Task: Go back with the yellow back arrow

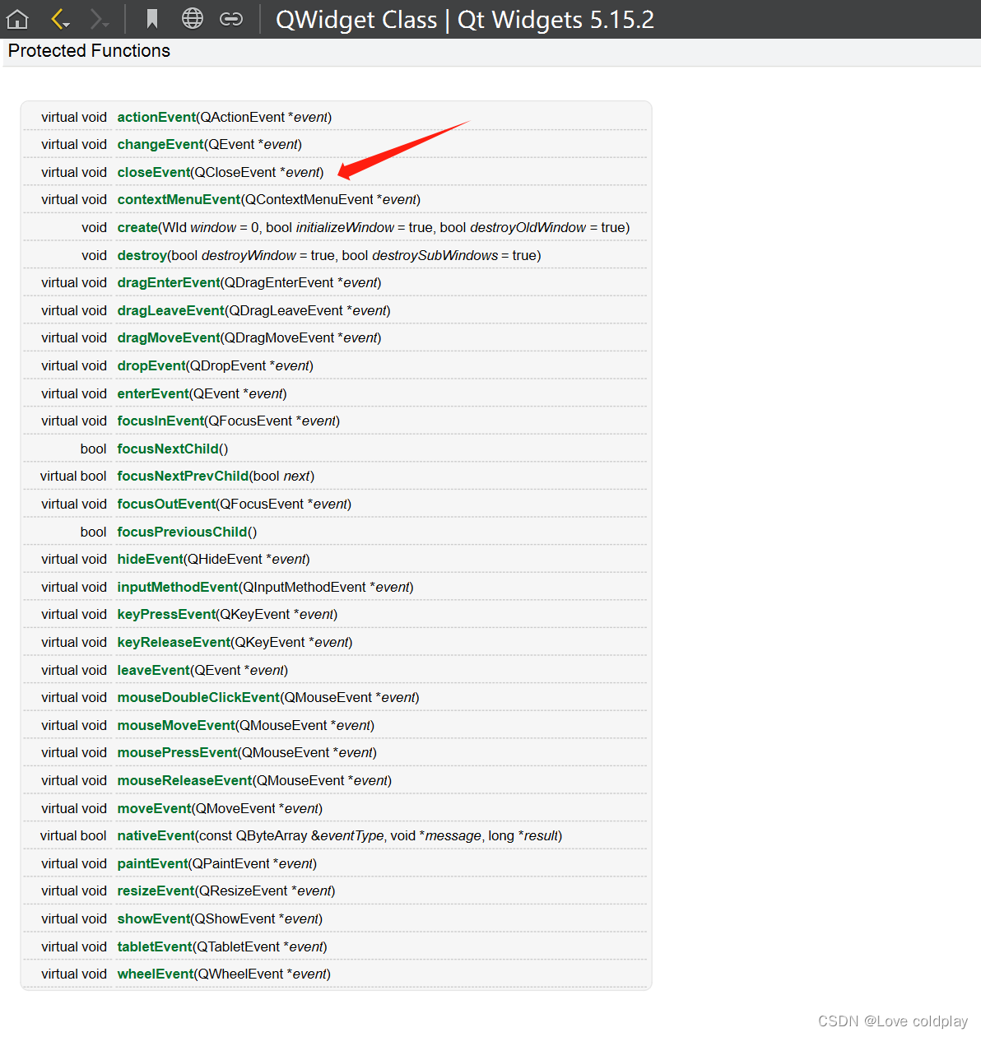Action: tap(60, 19)
